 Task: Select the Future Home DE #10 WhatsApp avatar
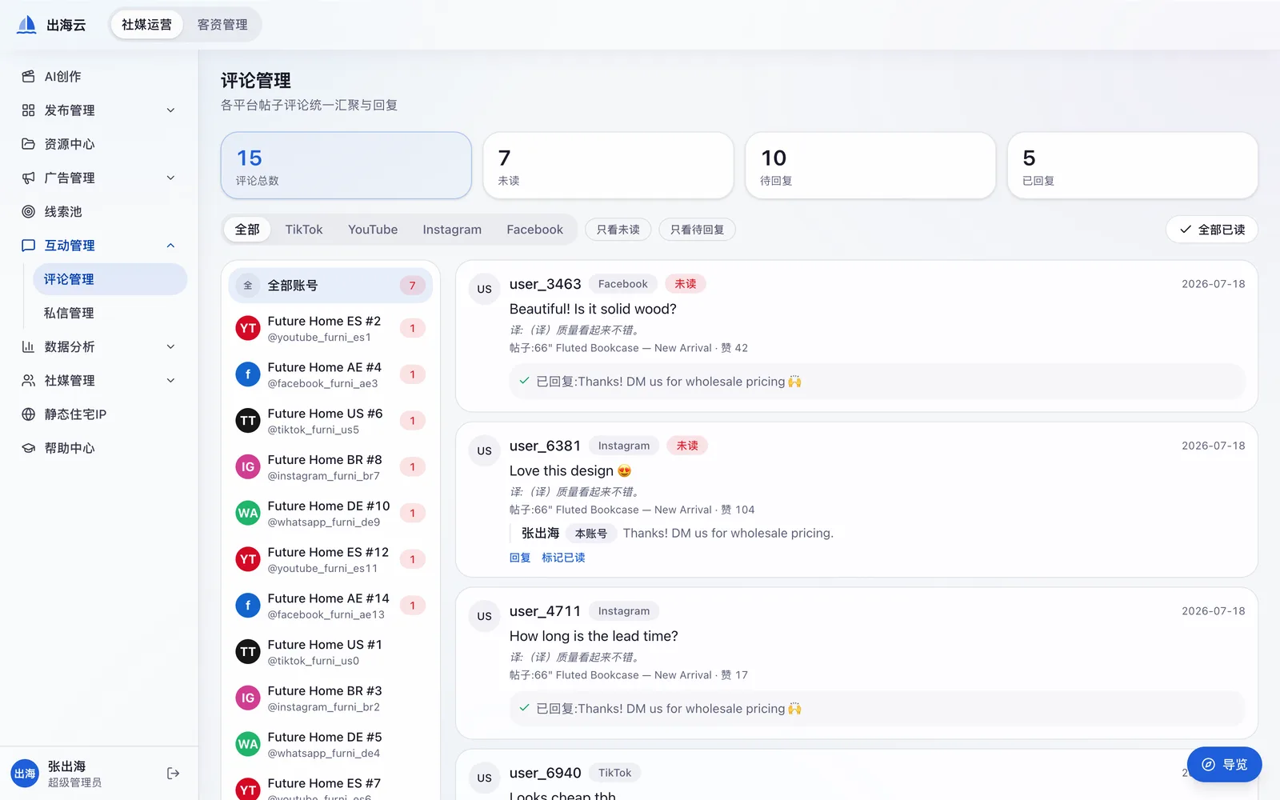(x=248, y=513)
